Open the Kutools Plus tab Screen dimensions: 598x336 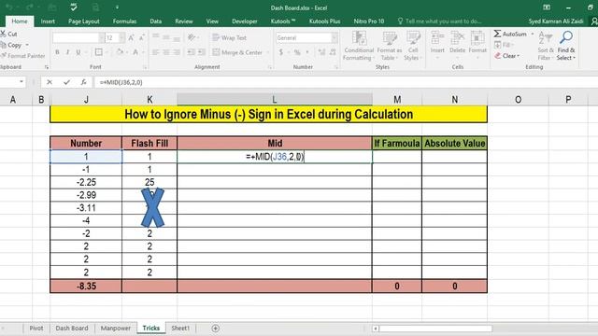click(x=324, y=21)
